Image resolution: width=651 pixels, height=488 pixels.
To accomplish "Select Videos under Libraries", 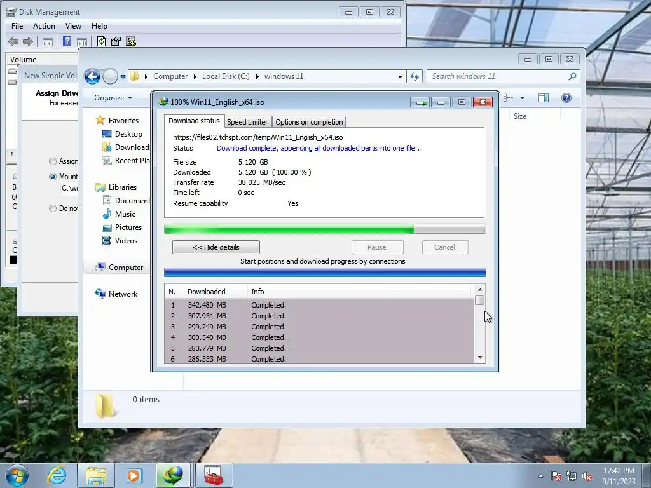I will click(126, 241).
